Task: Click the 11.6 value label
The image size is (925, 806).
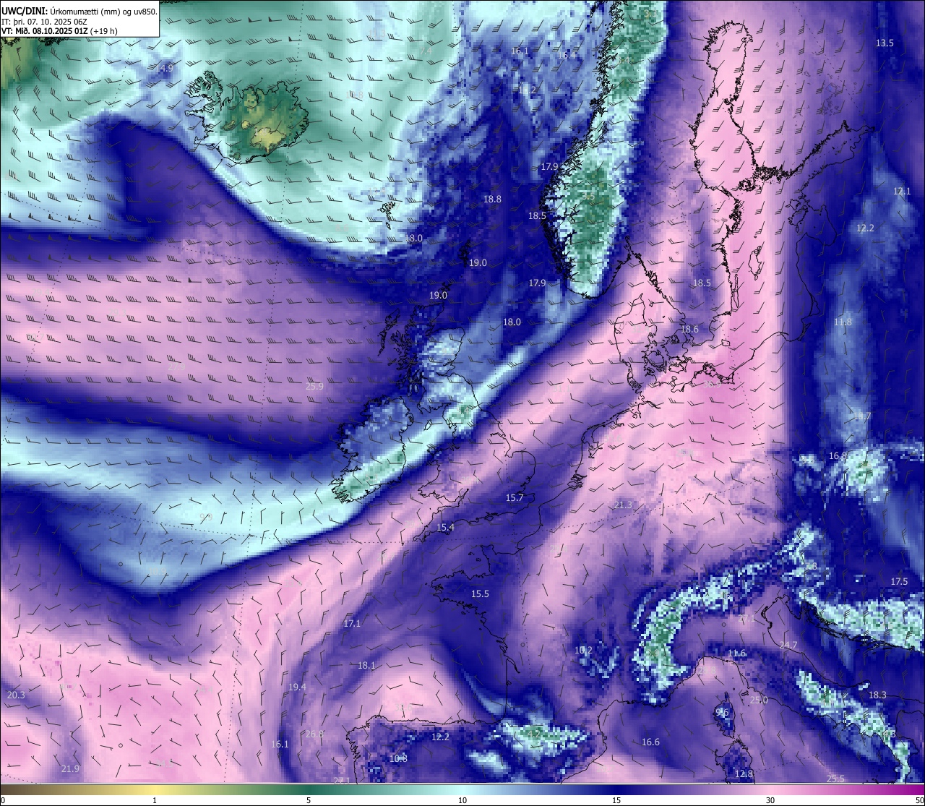Action: [x=736, y=653]
